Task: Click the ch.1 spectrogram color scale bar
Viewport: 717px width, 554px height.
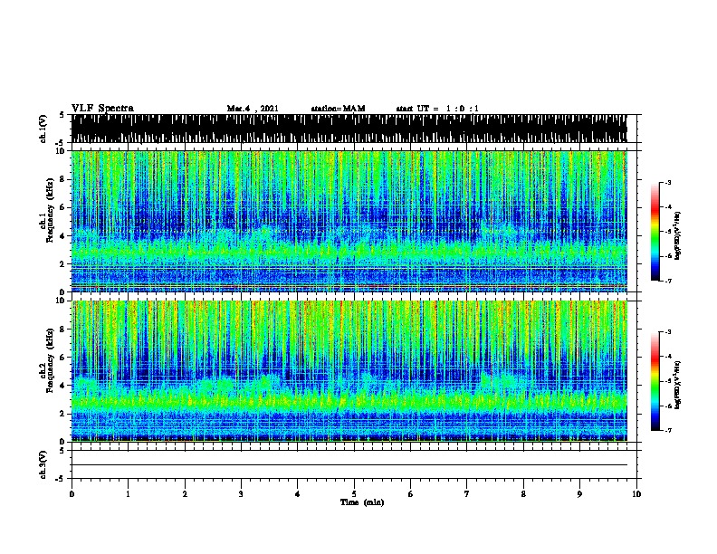Action: [x=655, y=232]
